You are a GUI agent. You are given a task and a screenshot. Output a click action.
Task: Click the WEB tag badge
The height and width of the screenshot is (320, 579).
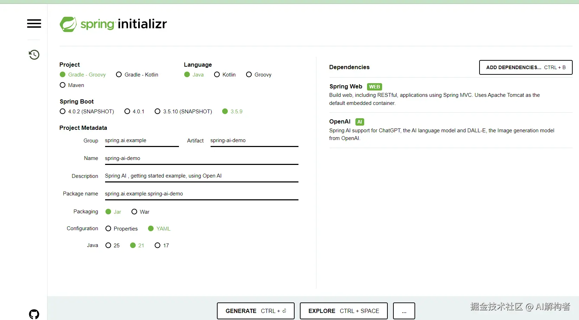click(374, 87)
